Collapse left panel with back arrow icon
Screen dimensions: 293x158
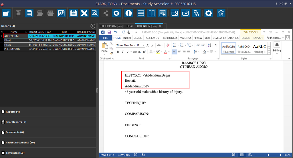pyautogui.click(x=93, y=26)
